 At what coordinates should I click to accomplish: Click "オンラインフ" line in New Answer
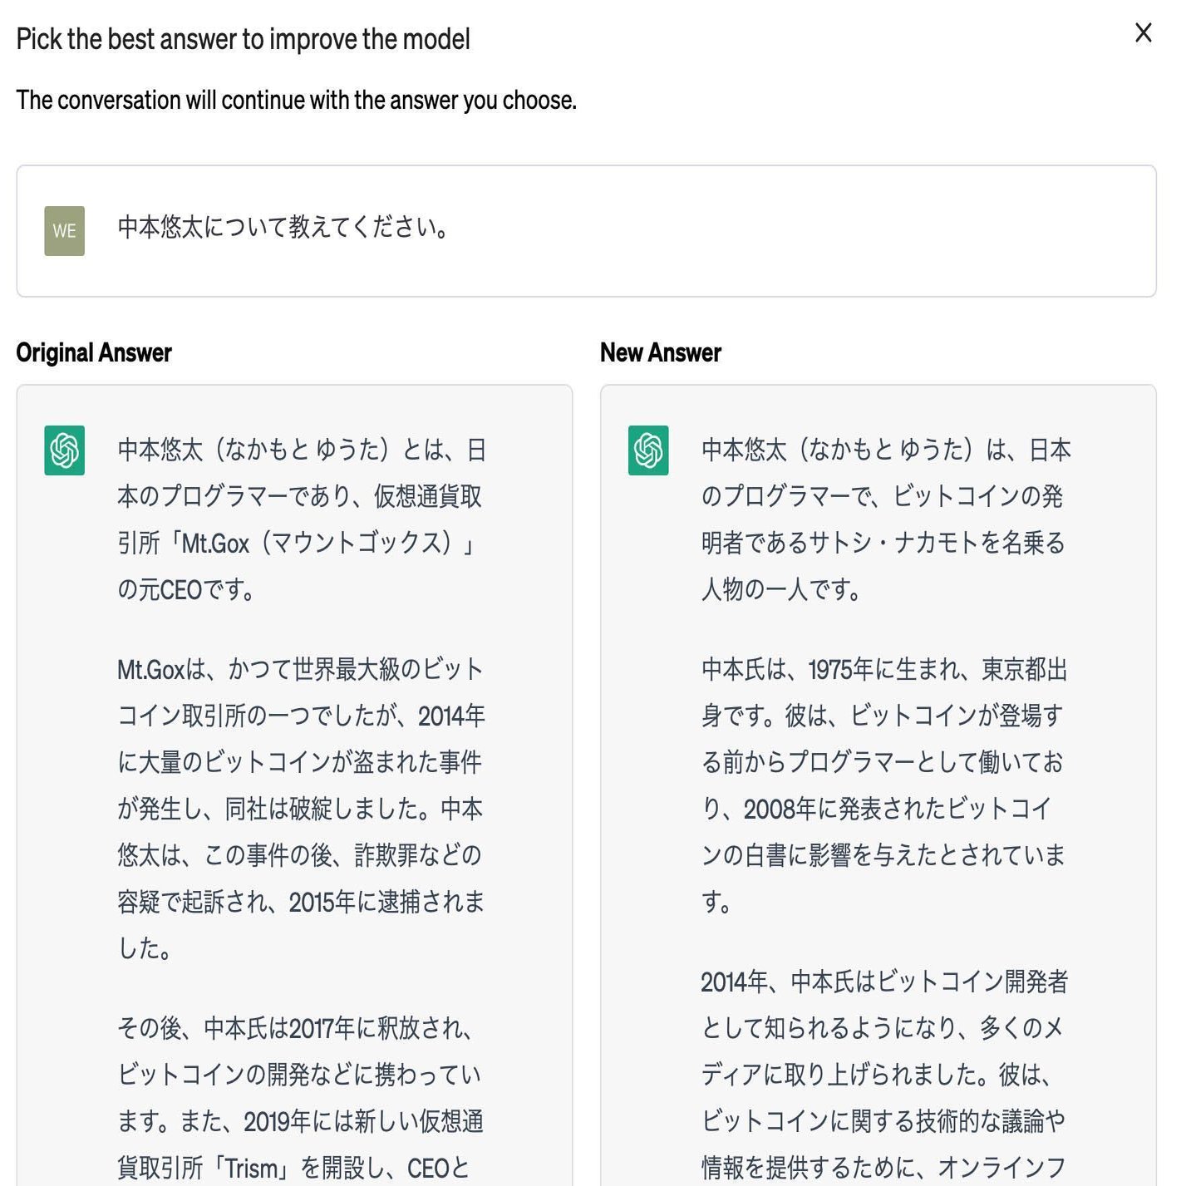(x=884, y=1168)
